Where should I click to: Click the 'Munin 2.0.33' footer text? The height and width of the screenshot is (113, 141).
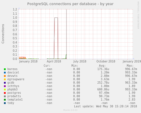[70, 110]
